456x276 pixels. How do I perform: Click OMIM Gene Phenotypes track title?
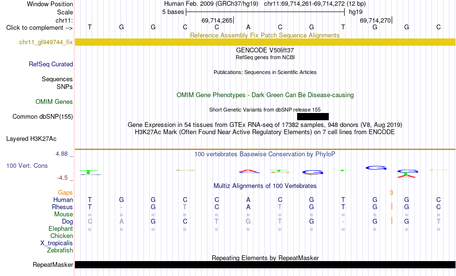pos(265,95)
